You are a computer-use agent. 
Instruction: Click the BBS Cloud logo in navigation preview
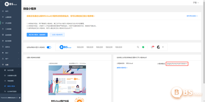click(x=65, y=47)
